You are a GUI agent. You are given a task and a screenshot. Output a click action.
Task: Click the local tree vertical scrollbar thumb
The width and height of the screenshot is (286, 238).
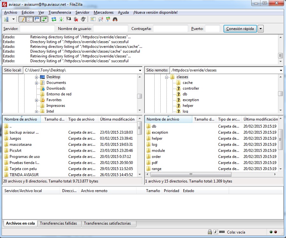coord(140,96)
